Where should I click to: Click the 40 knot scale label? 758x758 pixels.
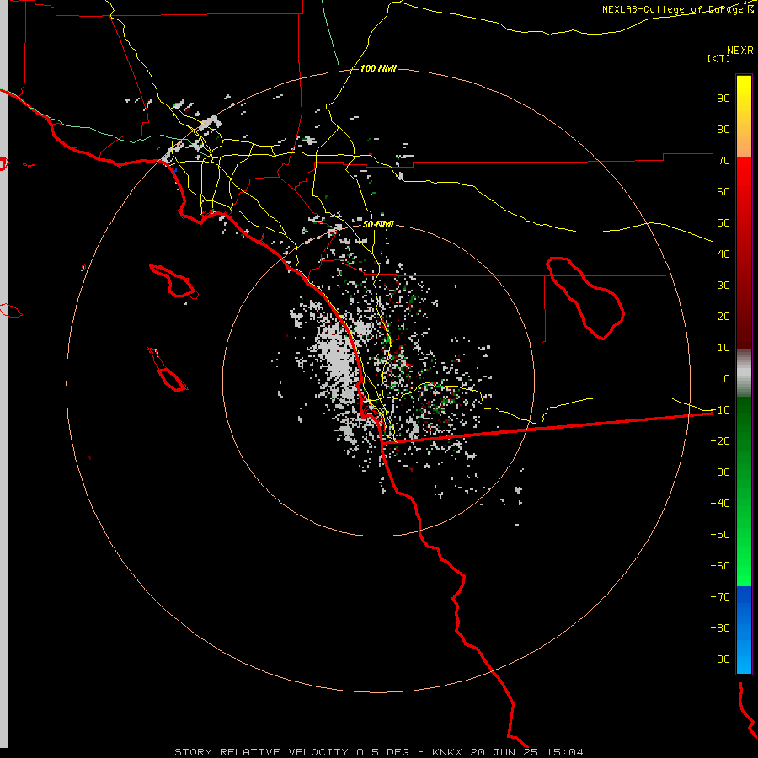723,254
